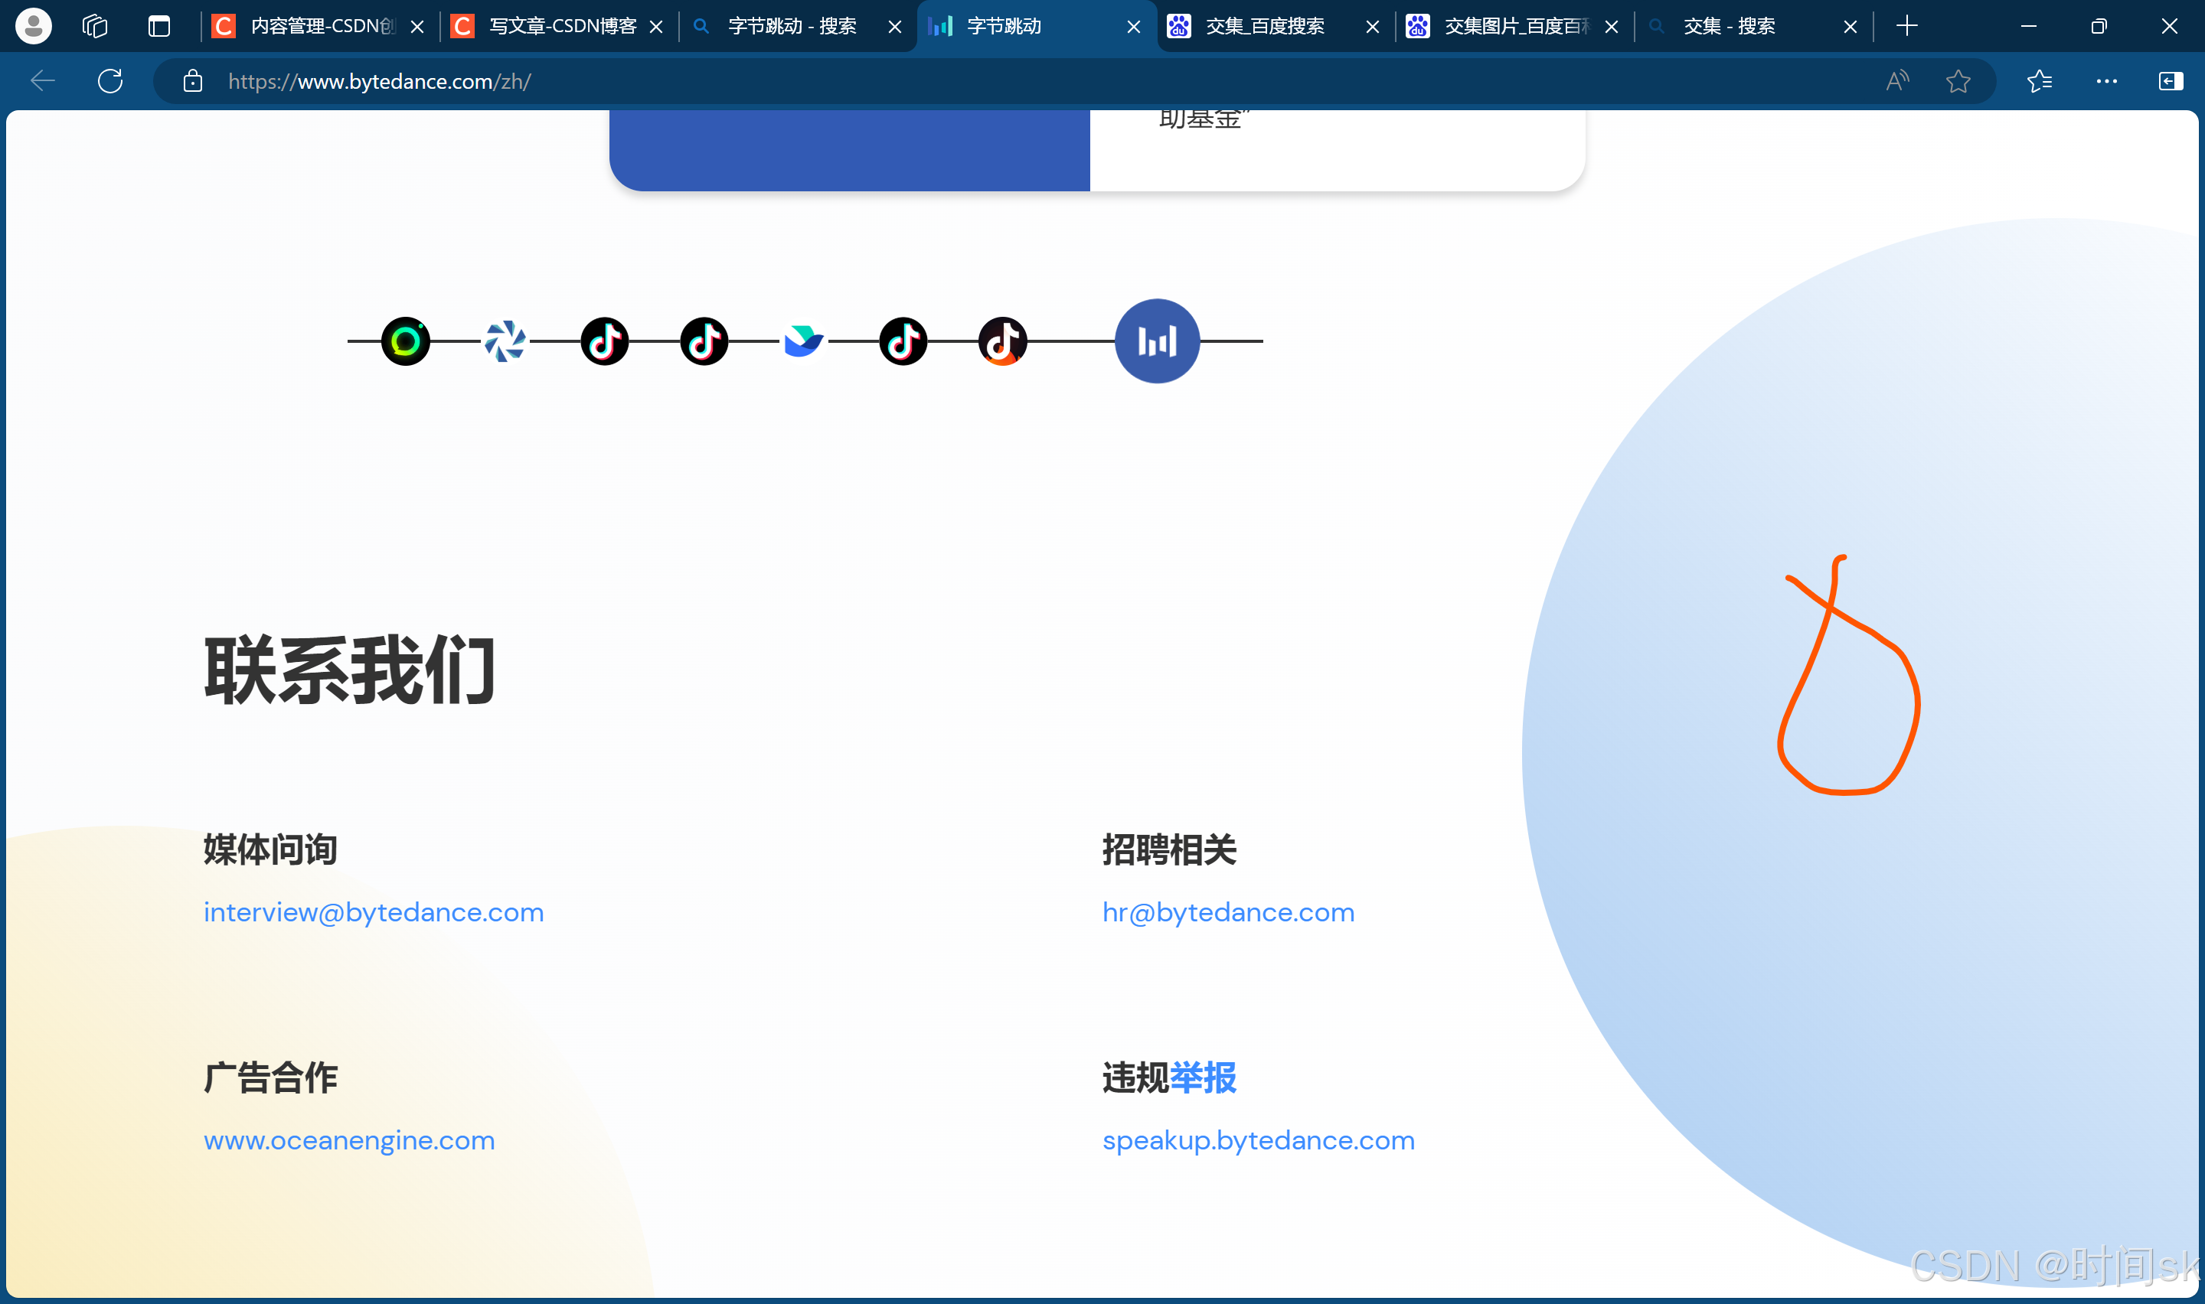Open the browser profile avatar

pos(34,26)
